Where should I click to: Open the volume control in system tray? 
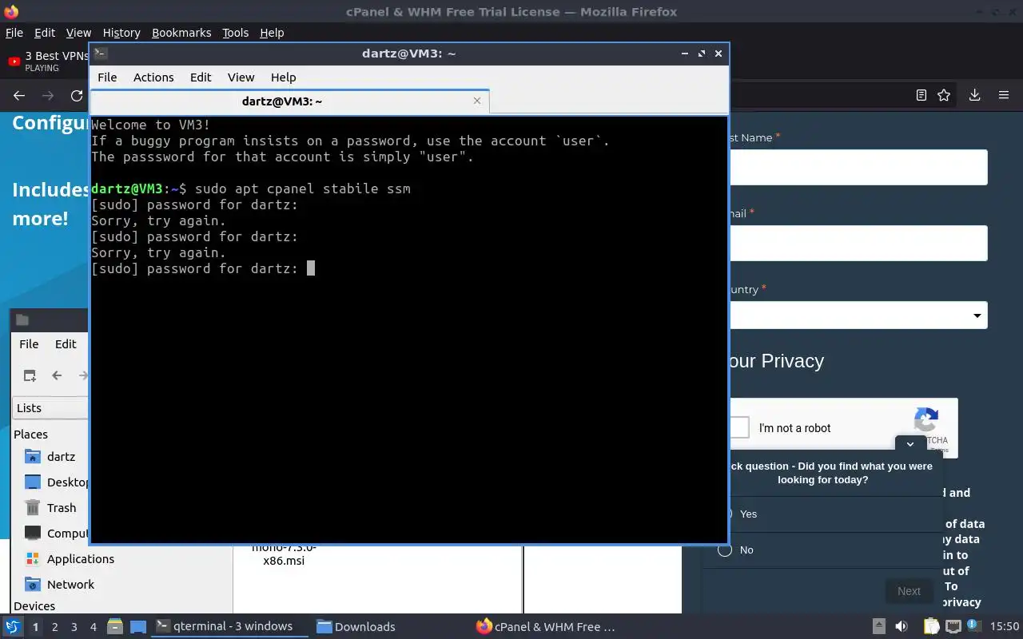pos(902,627)
